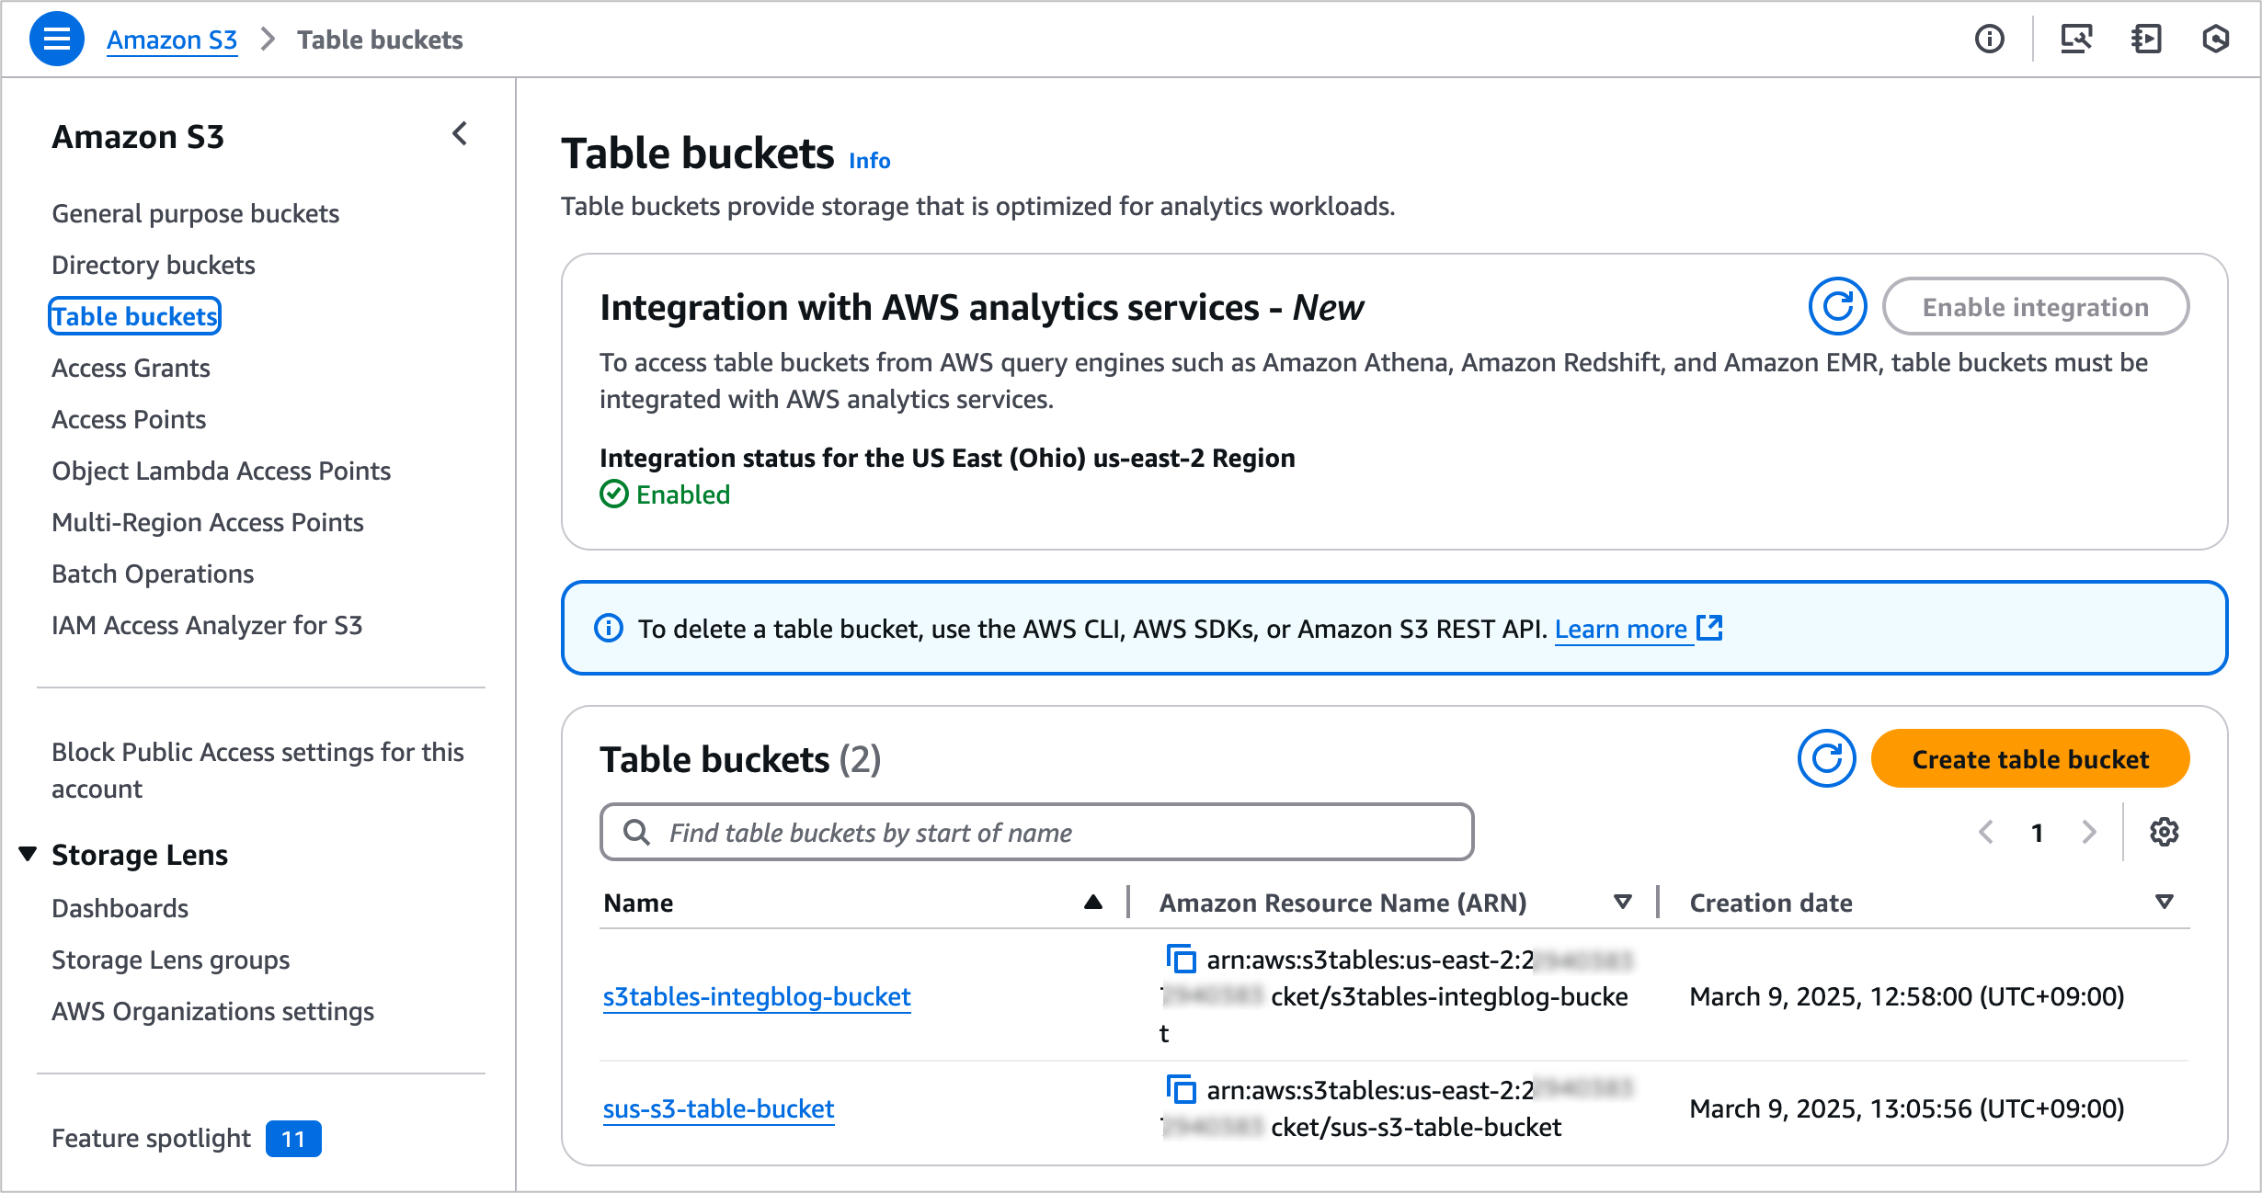Go to the next results page

tap(2088, 832)
